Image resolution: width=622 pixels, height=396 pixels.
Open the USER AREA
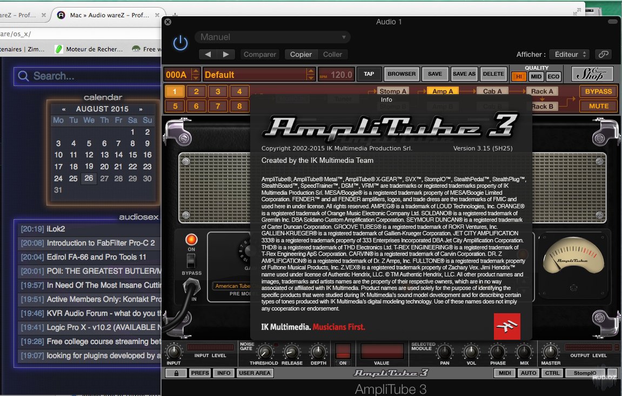(x=255, y=373)
